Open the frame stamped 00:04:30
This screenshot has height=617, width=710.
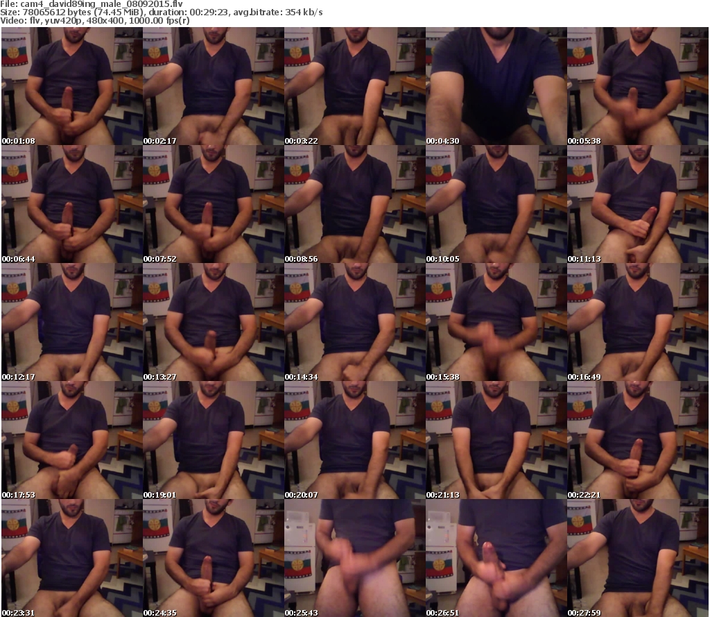point(496,86)
